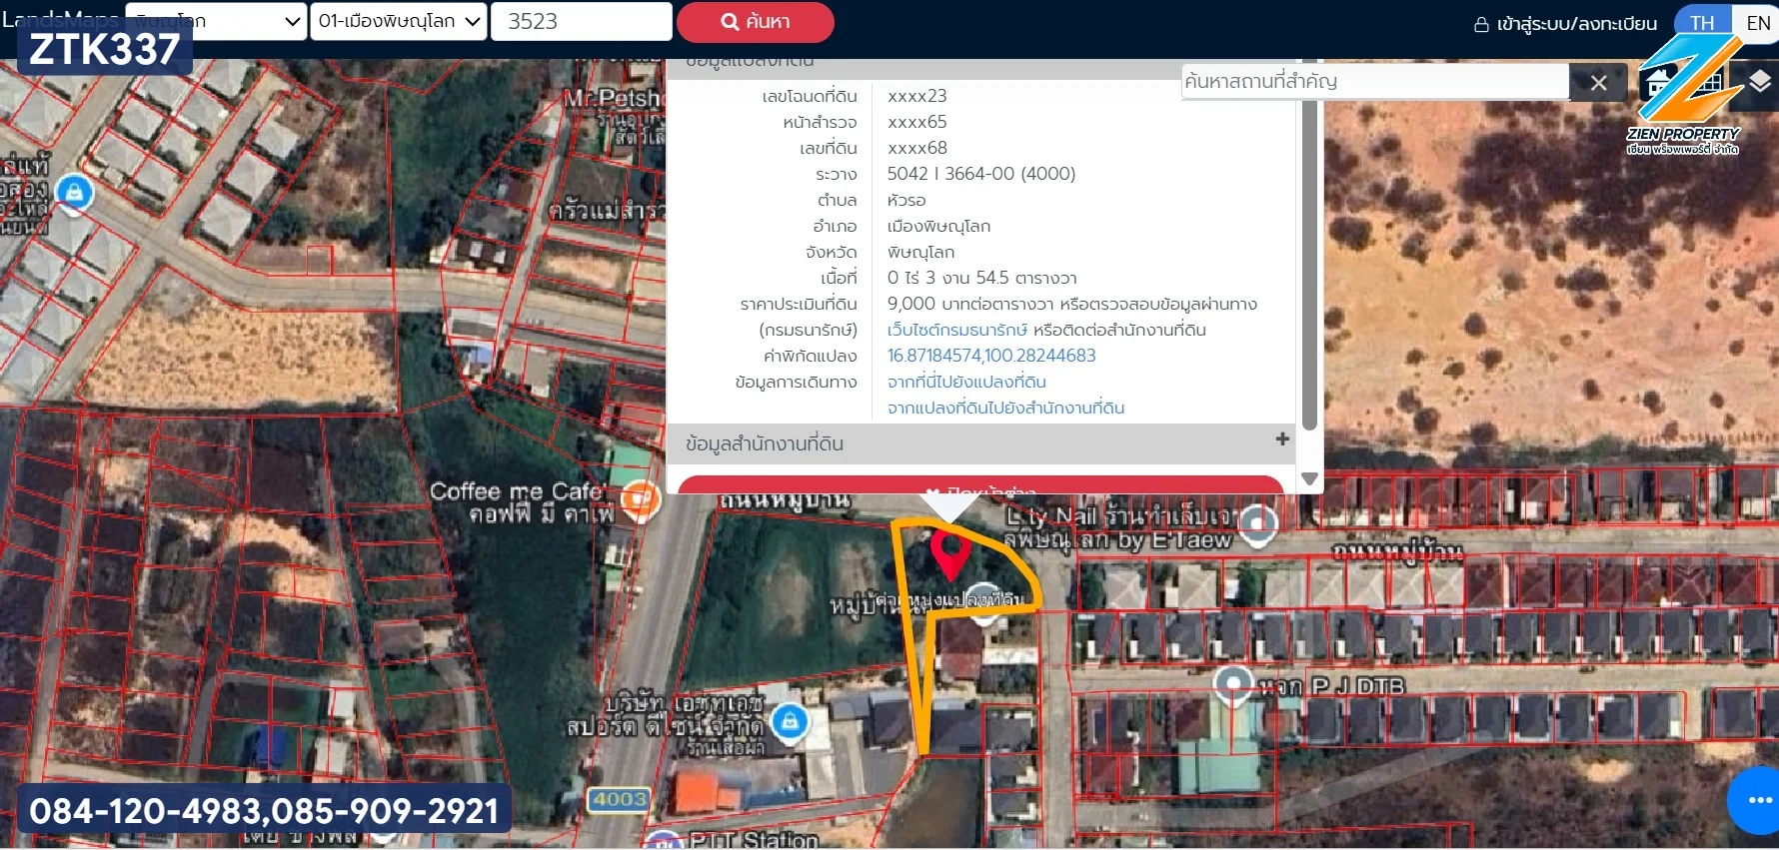Open directions from parcel to land office

1005,408
